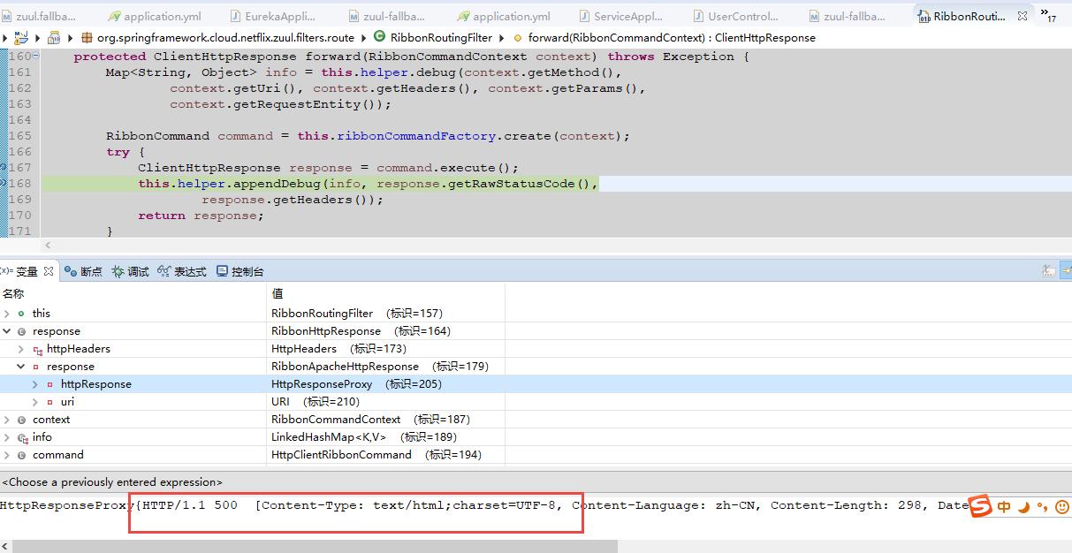The image size is (1072, 553).
Task: Click the package breadcrumb org.springframework.cloud.netflix.zuul.filters.route
Action: tap(224, 38)
